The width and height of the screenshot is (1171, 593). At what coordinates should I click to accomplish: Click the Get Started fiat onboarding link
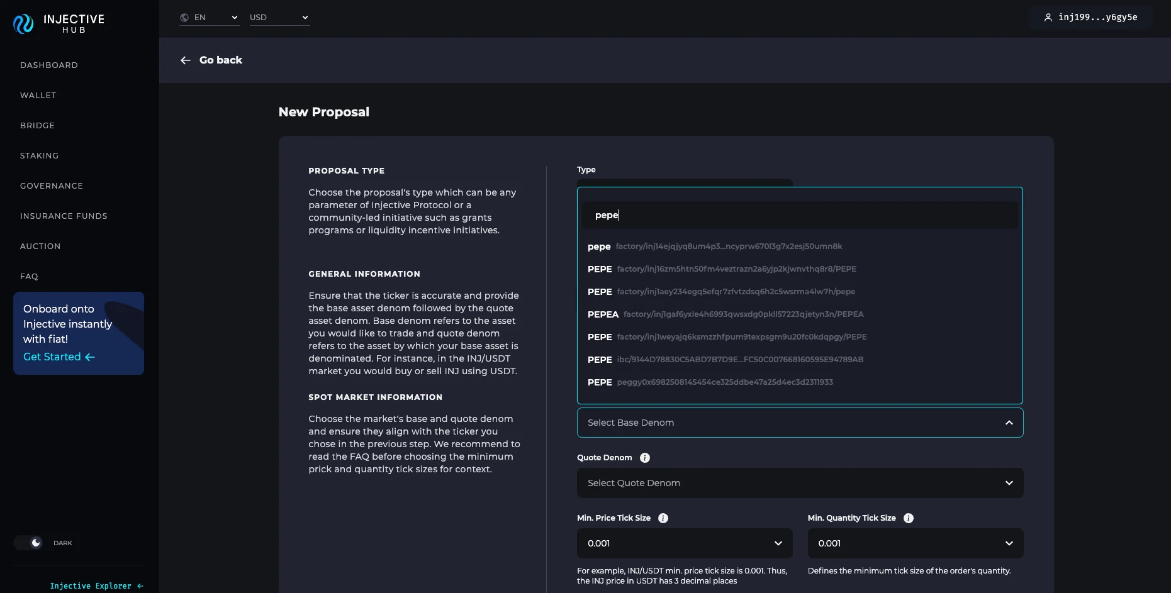point(59,357)
